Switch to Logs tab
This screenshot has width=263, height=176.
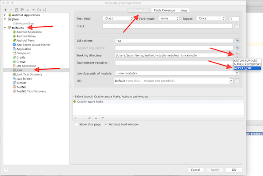pyautogui.click(x=184, y=11)
